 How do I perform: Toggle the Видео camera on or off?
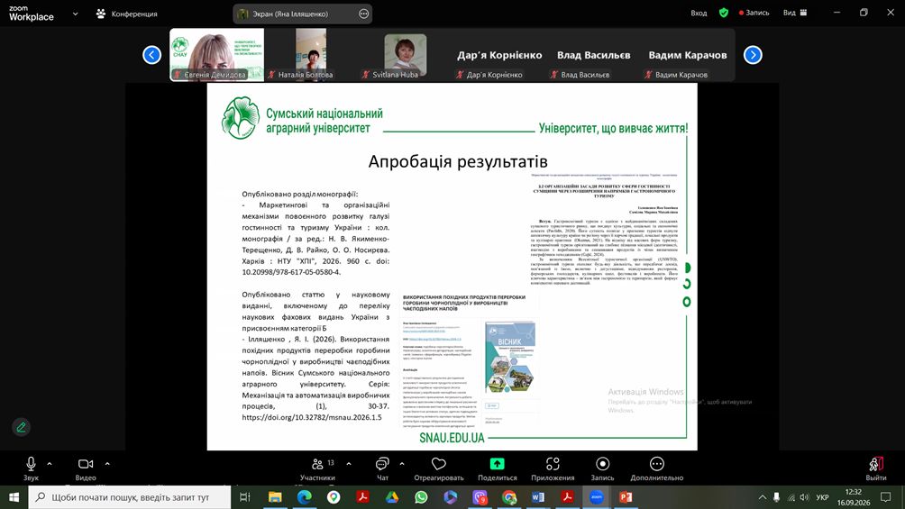click(x=86, y=464)
